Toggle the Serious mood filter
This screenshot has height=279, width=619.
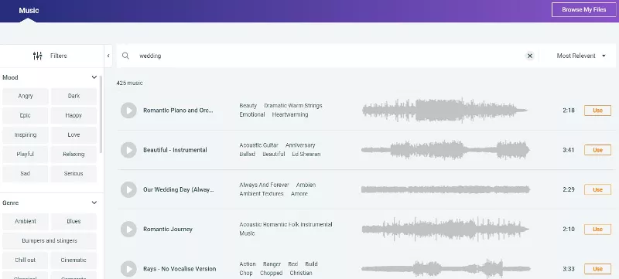coord(74,173)
